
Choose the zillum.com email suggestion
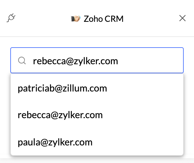coord(62,88)
